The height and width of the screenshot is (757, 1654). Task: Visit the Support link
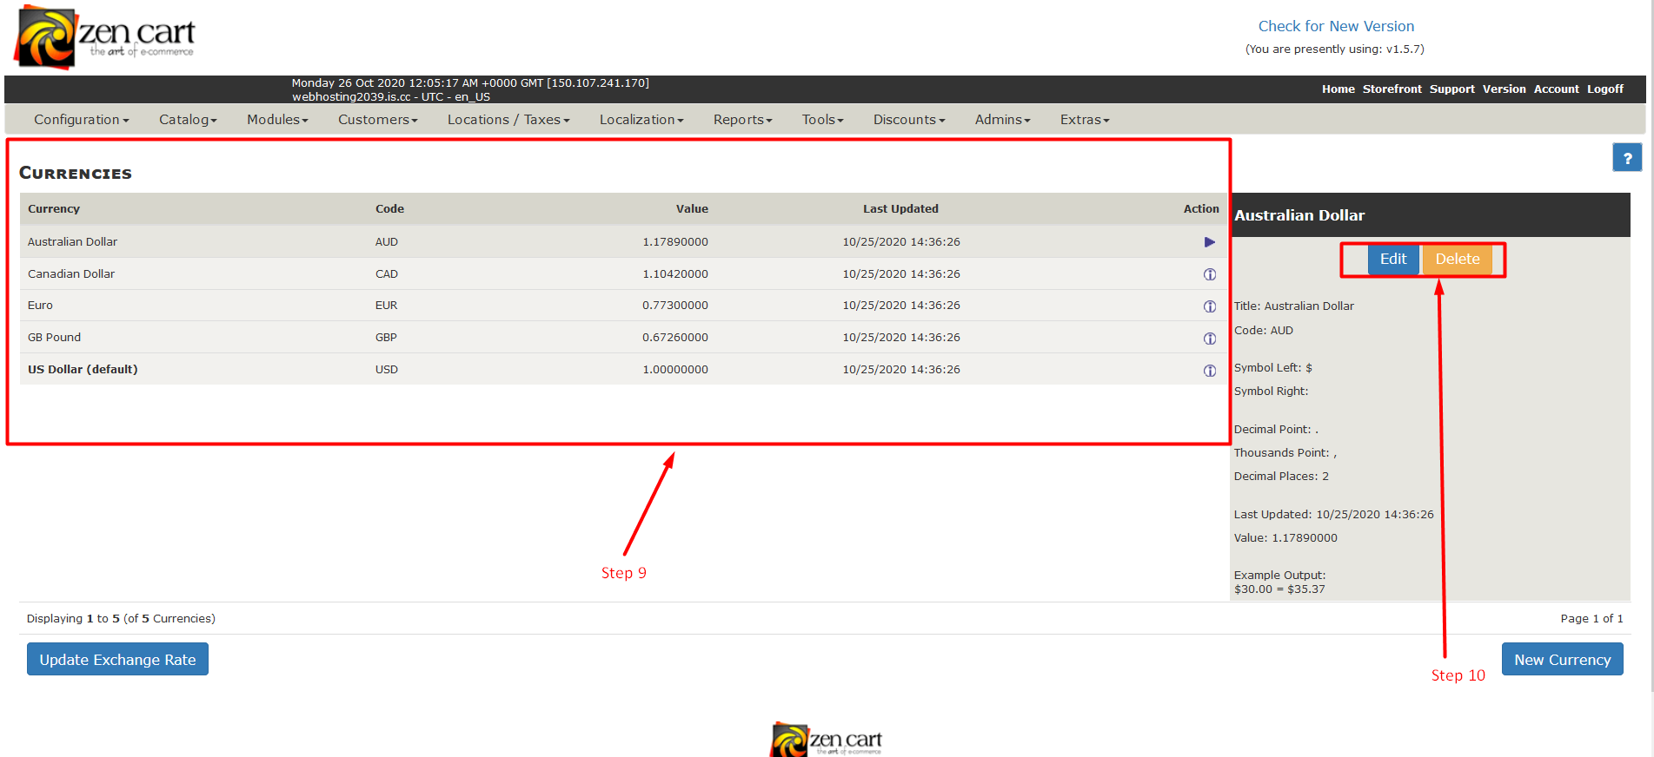click(1452, 89)
